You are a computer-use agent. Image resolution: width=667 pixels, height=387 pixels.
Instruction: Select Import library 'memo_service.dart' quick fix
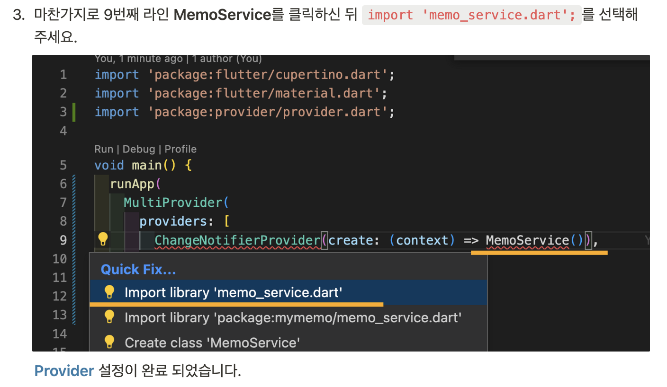click(288, 292)
